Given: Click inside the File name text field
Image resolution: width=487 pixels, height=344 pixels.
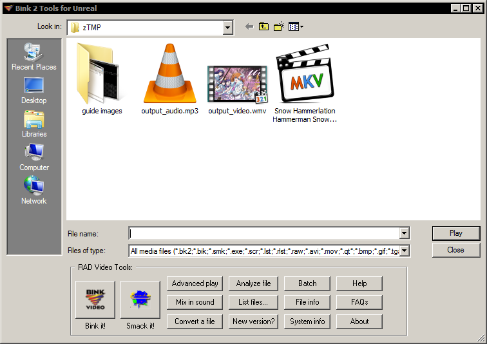Looking at the screenshot, I should [x=264, y=233].
